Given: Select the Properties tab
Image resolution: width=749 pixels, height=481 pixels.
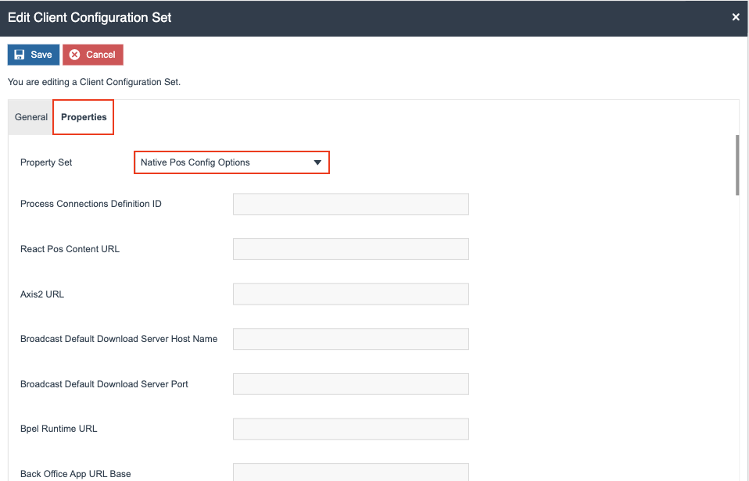Looking at the screenshot, I should pos(83,116).
